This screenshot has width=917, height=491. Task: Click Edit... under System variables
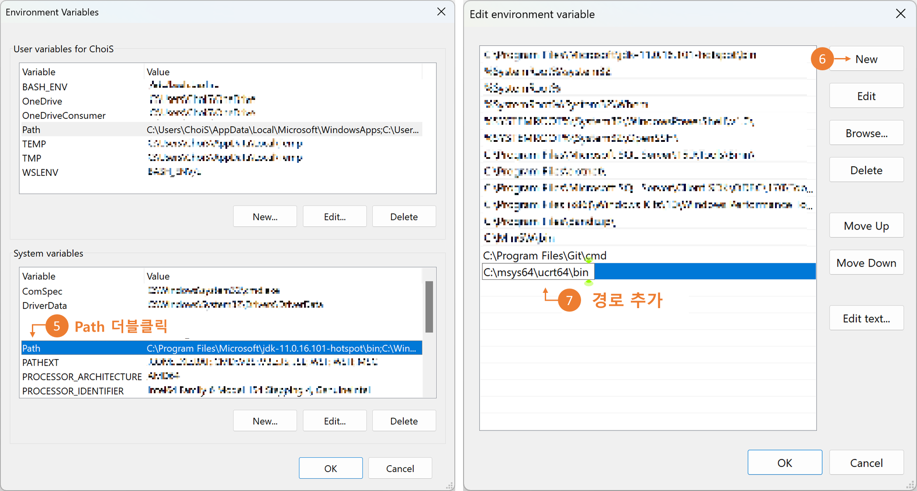click(334, 421)
